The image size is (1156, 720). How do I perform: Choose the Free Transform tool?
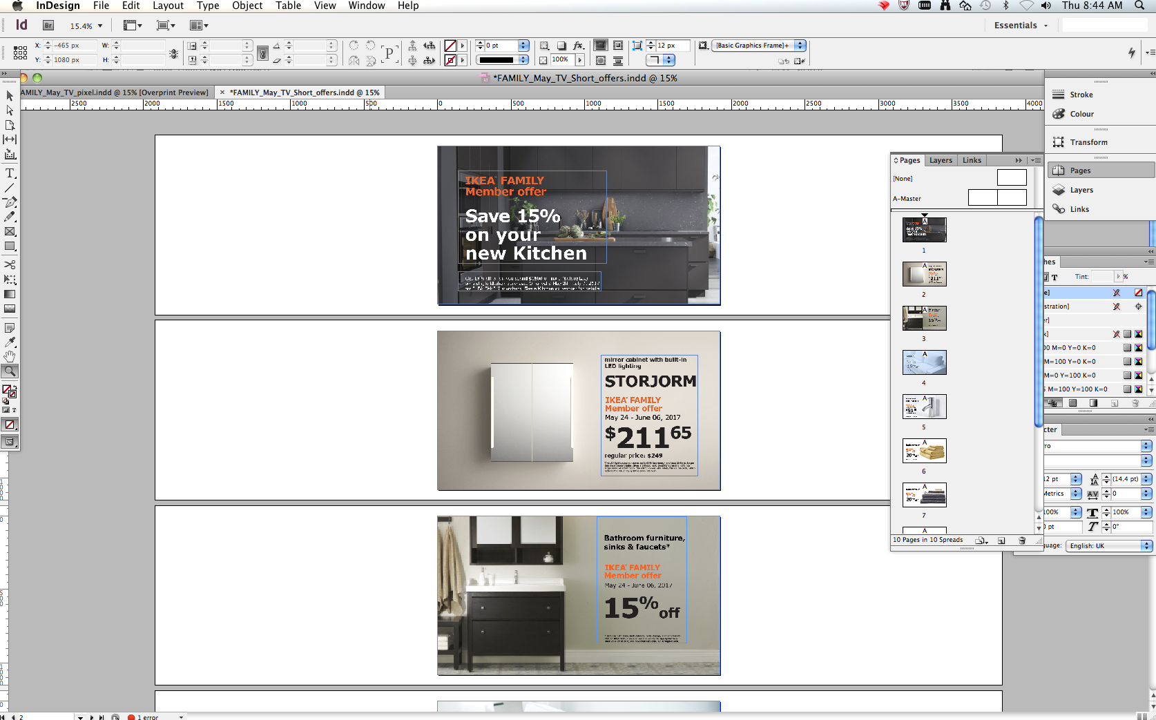(10, 280)
